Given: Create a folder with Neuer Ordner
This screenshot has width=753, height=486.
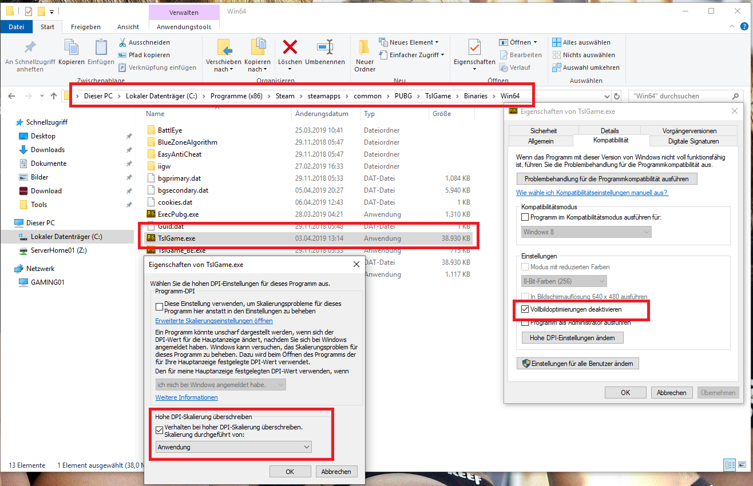Looking at the screenshot, I should (x=364, y=56).
